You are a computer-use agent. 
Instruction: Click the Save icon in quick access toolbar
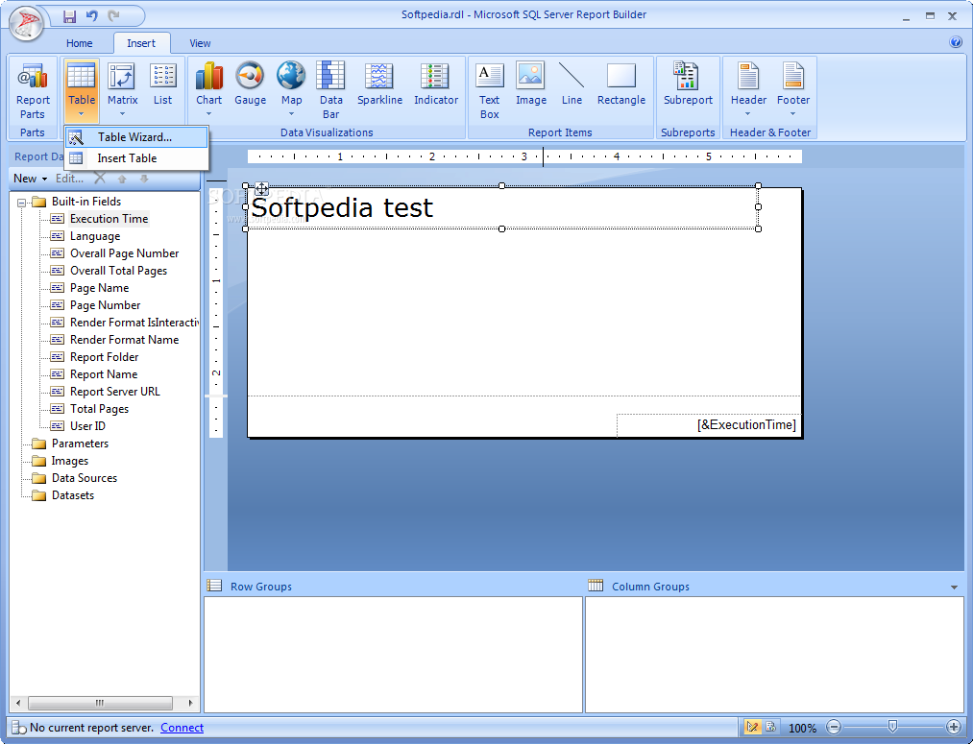[69, 16]
